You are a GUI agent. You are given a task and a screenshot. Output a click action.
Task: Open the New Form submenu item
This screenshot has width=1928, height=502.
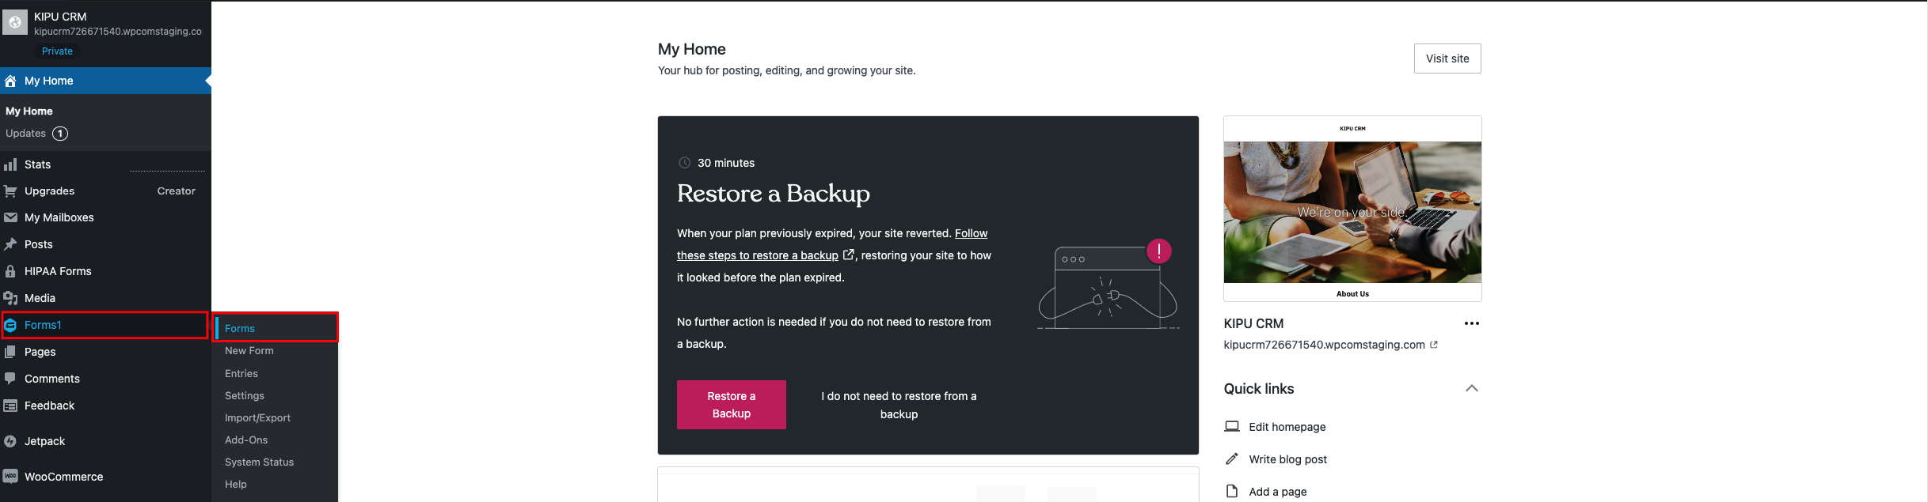(x=249, y=351)
